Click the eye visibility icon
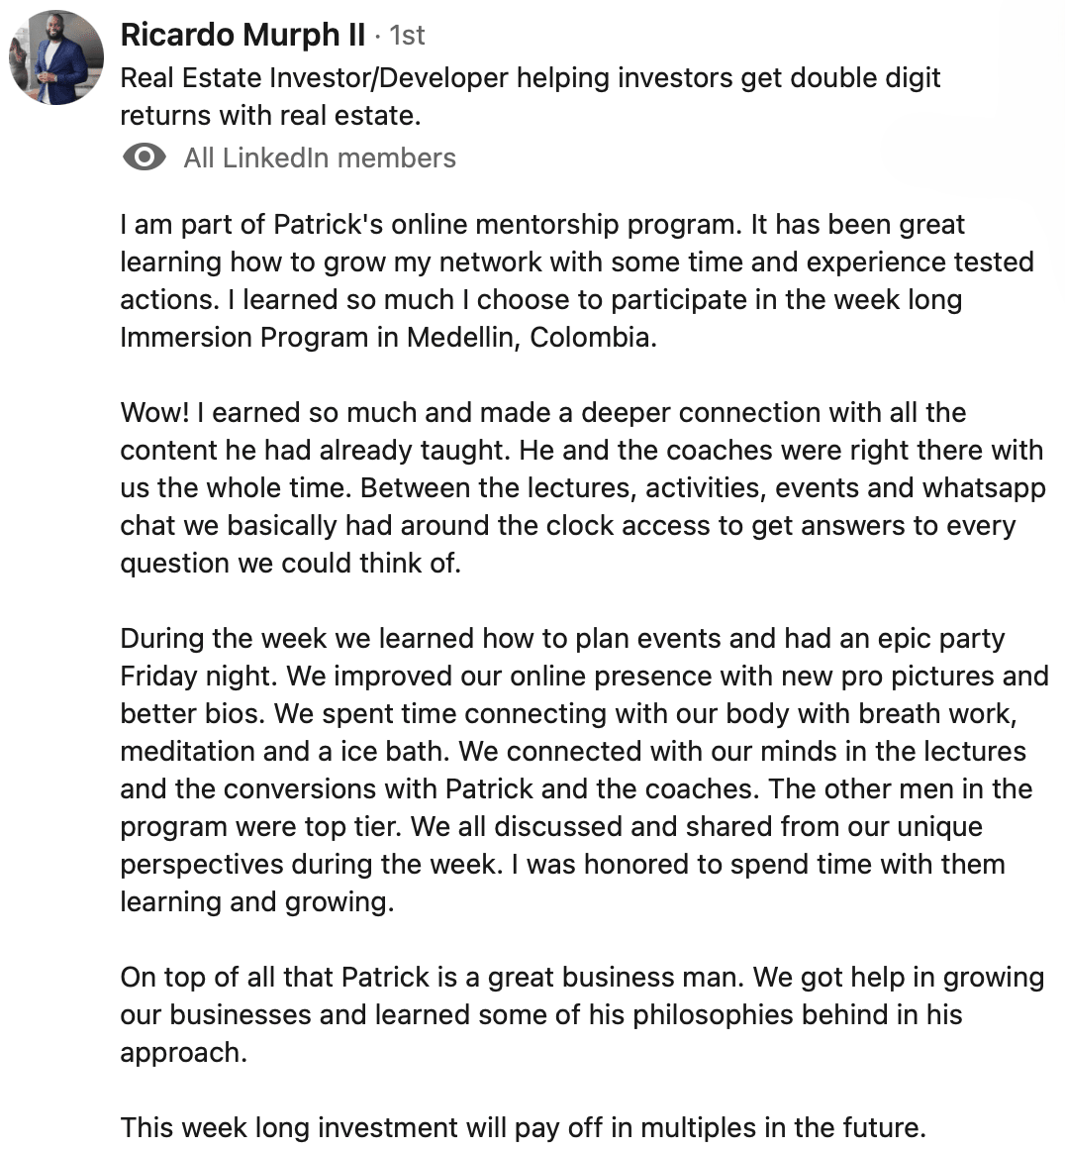 point(145,157)
